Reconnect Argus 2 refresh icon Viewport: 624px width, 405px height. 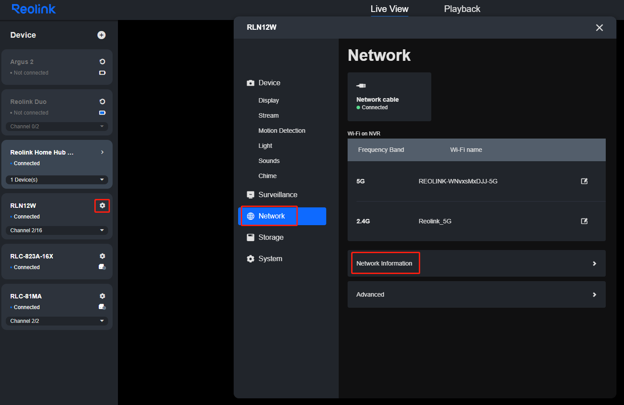point(102,62)
